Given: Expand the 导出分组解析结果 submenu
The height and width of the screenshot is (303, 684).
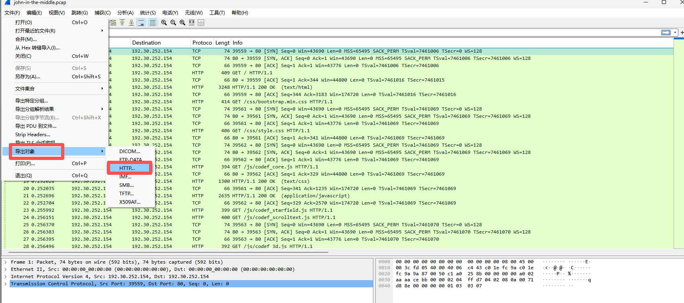Looking at the screenshot, I should coord(55,109).
